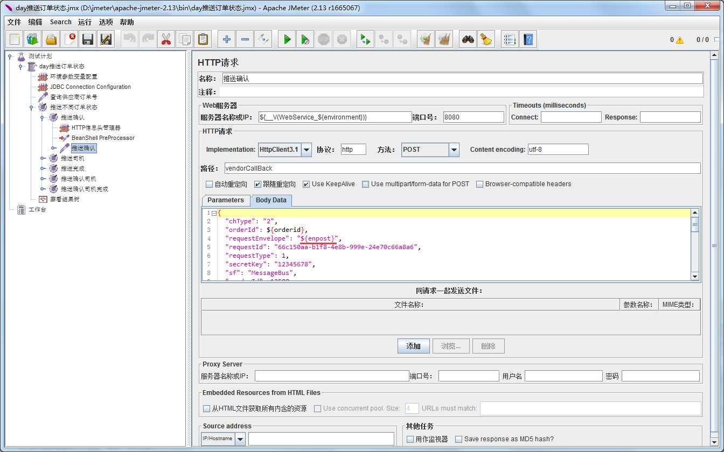This screenshot has width=724, height=452.
Task: Enable Save response as MD5 hash
Action: pos(458,439)
